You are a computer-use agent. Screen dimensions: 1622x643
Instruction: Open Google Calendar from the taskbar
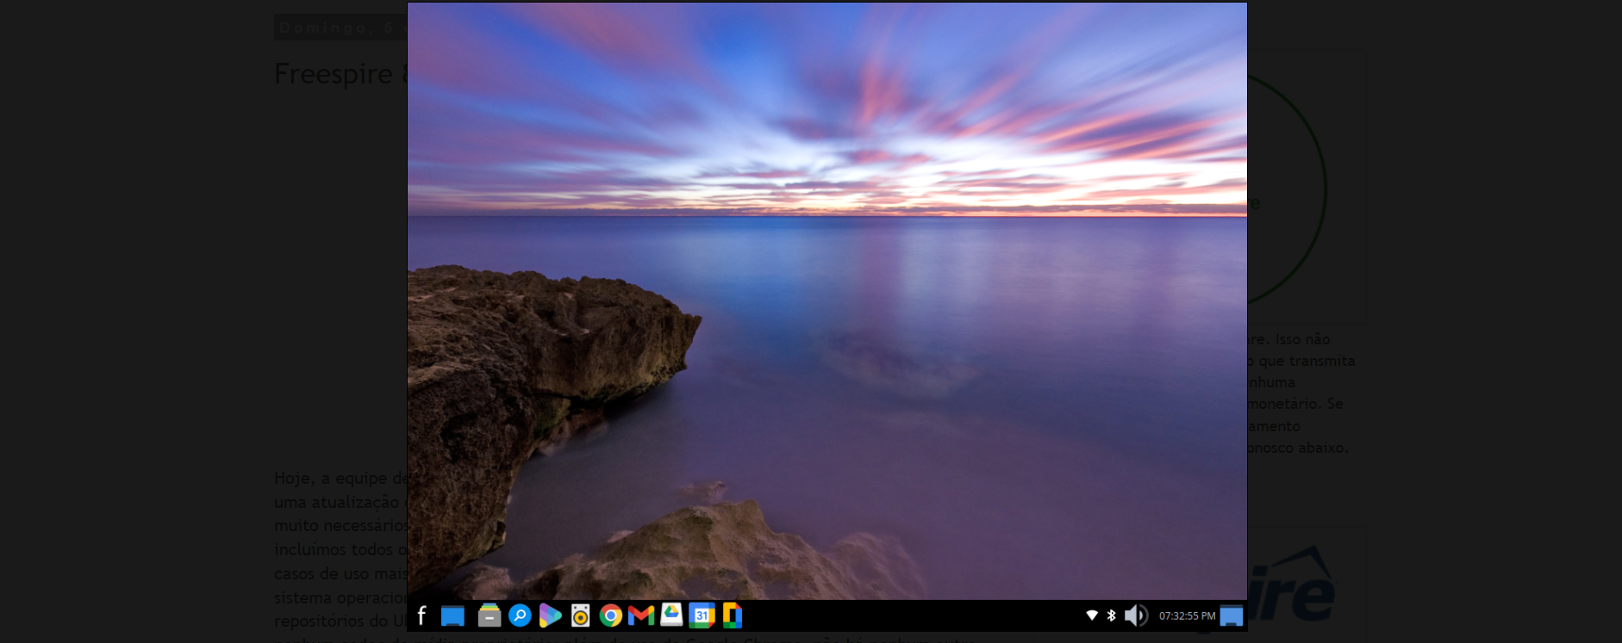tap(702, 615)
